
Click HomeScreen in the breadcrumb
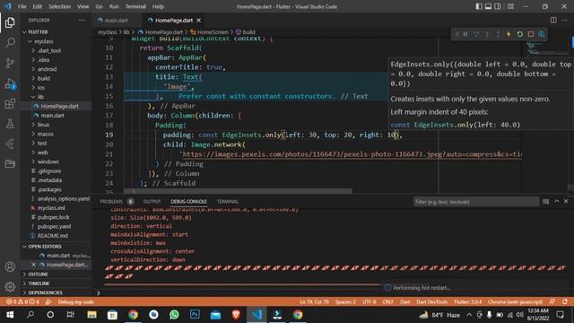coord(213,32)
